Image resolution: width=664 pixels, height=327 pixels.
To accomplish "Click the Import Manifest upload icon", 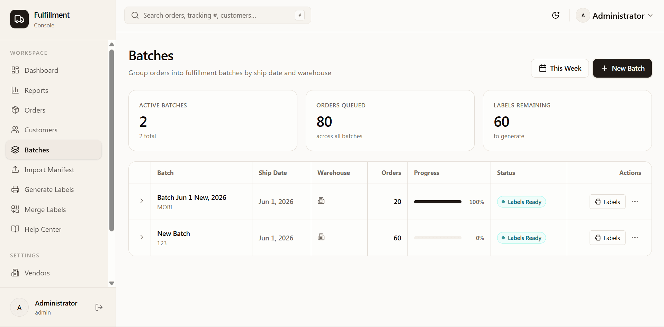I will click(15, 169).
